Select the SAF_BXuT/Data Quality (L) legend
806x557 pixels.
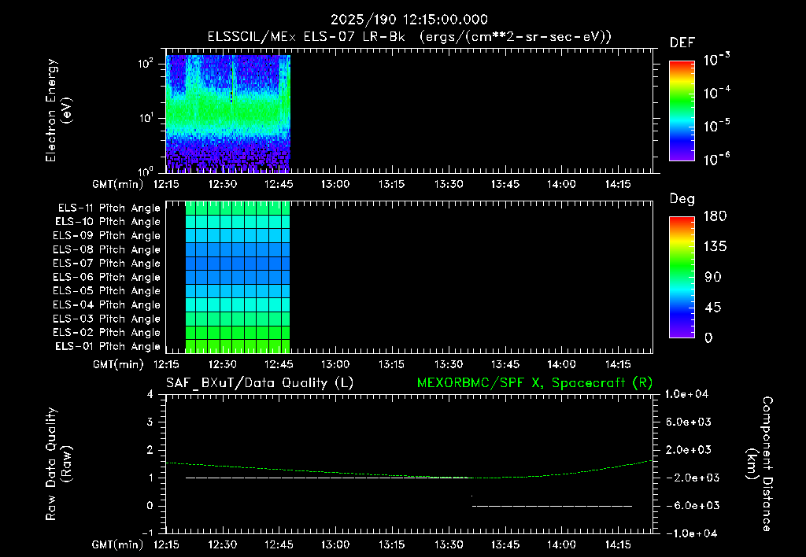pyautogui.click(x=260, y=383)
